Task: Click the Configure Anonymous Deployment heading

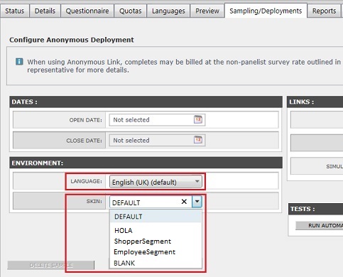Action: 72,40
